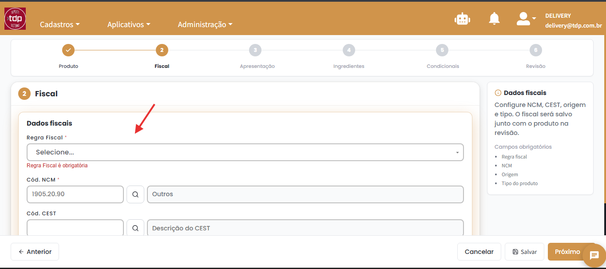This screenshot has height=269, width=606.
Task: Expand the Administração menu
Action: (205, 25)
